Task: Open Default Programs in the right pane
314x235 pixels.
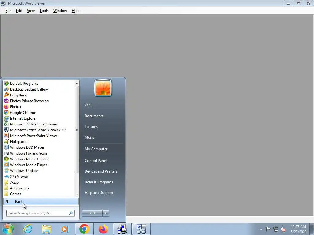Action: click(x=98, y=182)
